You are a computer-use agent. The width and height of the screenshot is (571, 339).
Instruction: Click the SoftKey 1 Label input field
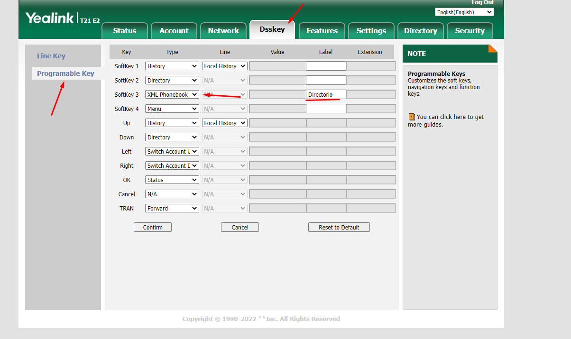coord(326,66)
